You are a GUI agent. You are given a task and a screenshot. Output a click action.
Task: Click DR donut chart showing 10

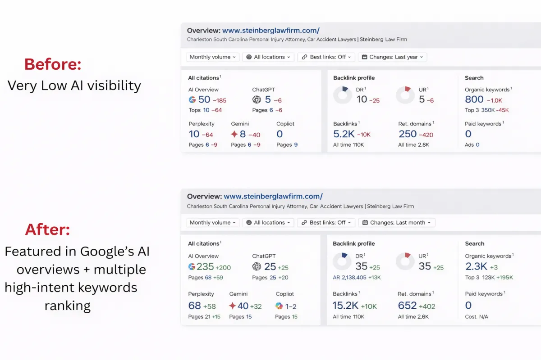[343, 95]
